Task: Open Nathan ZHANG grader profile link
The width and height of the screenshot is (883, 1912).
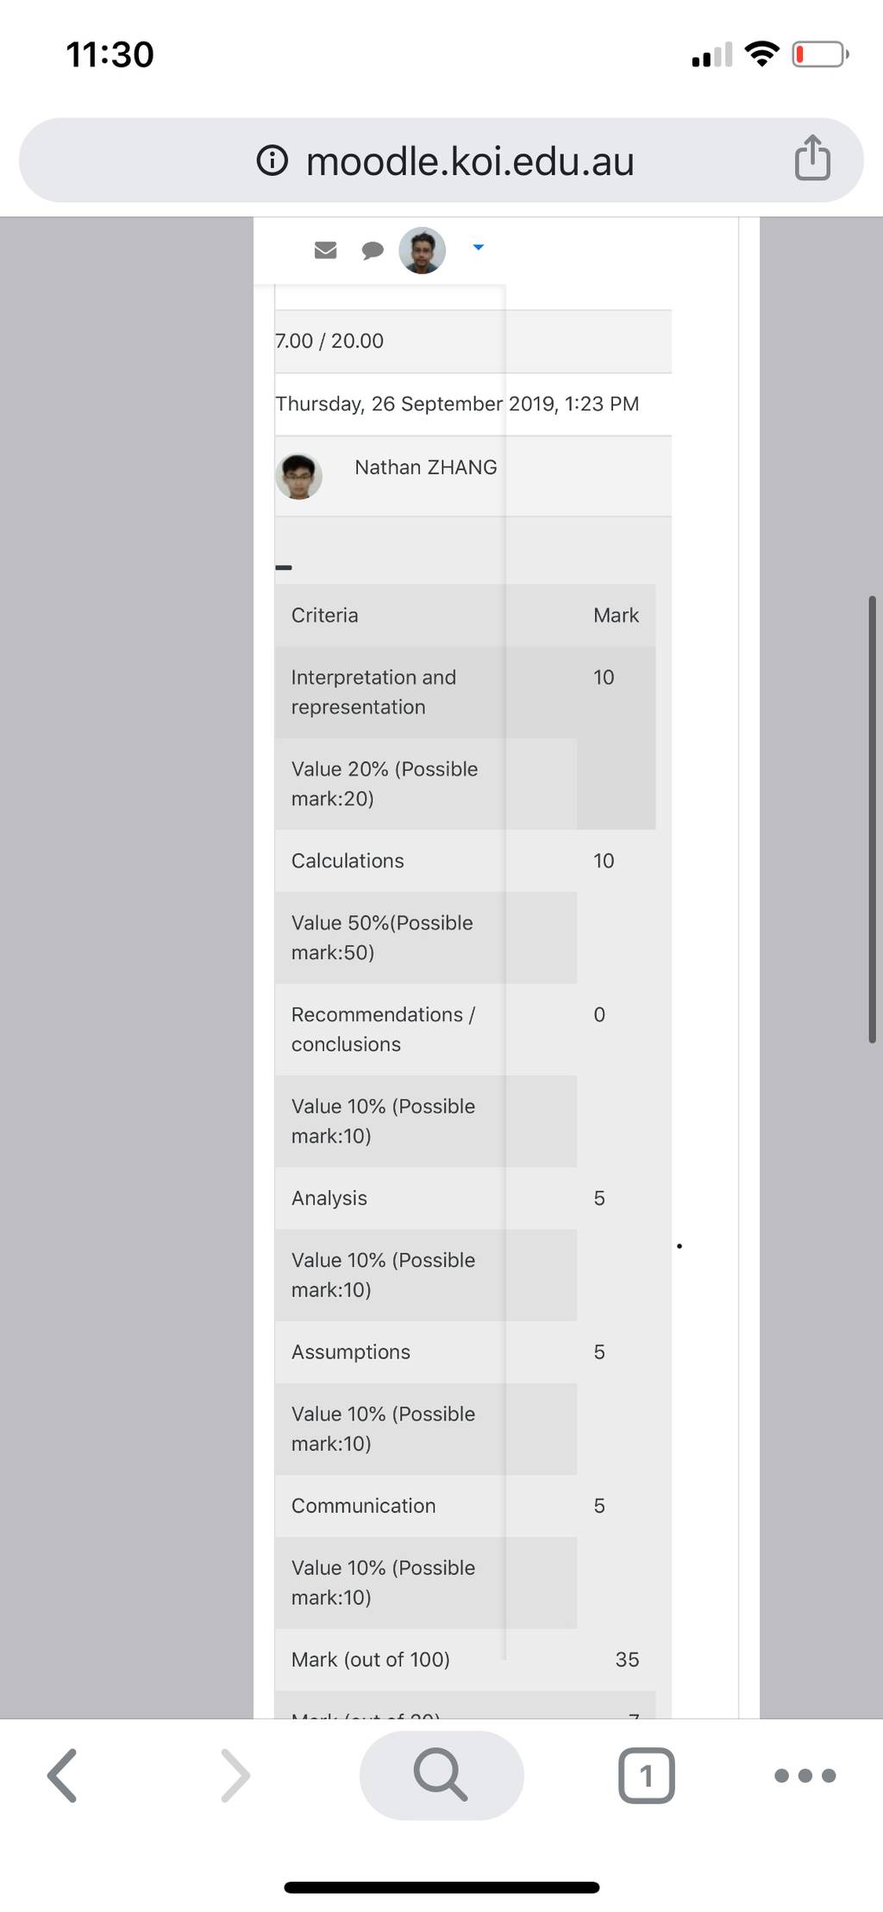Action: [x=426, y=467]
